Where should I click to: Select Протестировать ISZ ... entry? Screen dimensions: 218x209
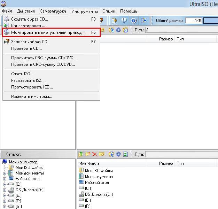(x=51, y=87)
